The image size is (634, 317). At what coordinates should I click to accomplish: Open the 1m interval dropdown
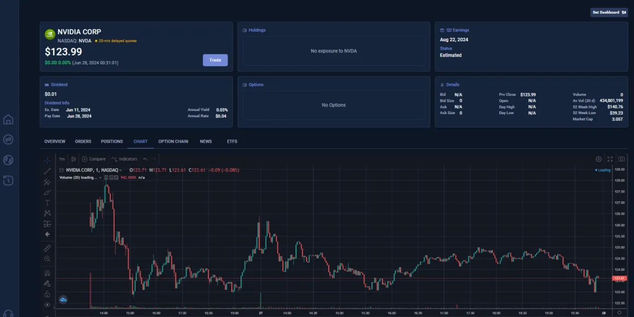(62, 158)
